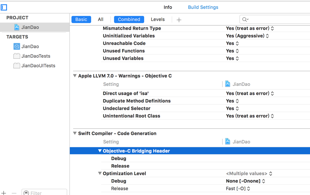Switch filter to All settings
Viewport: 310px width, 195px height.
tap(101, 19)
